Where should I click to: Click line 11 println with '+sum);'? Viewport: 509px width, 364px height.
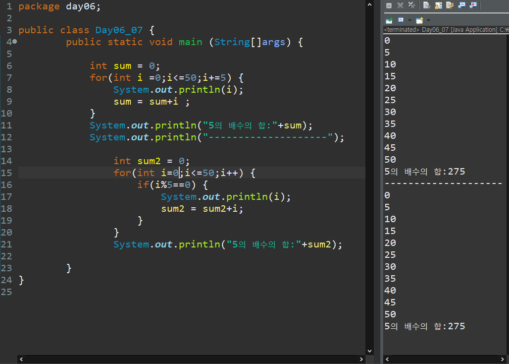tap(201, 125)
